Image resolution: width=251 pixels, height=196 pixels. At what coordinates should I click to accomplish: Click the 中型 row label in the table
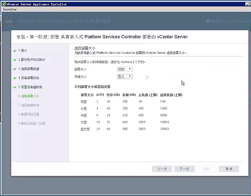[84, 115]
